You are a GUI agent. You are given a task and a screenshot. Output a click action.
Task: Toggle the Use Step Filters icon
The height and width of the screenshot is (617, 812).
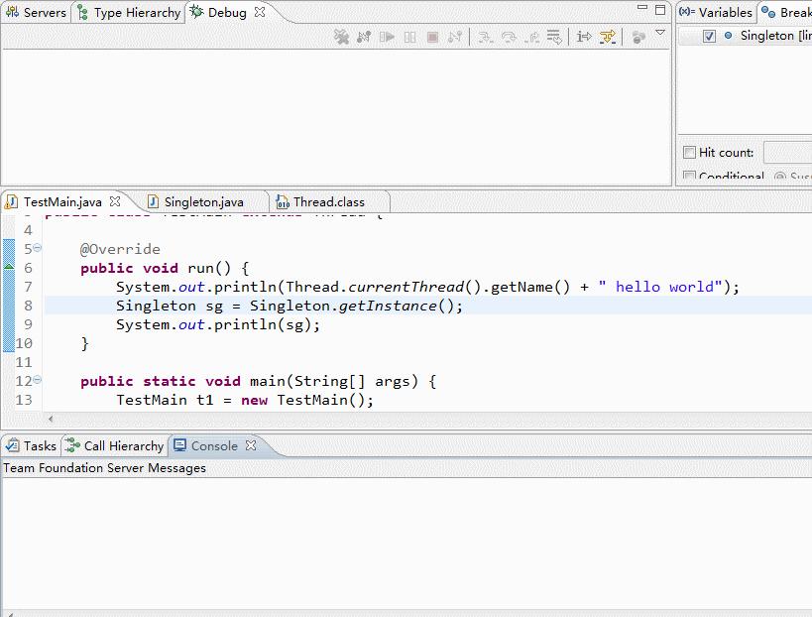[608, 37]
